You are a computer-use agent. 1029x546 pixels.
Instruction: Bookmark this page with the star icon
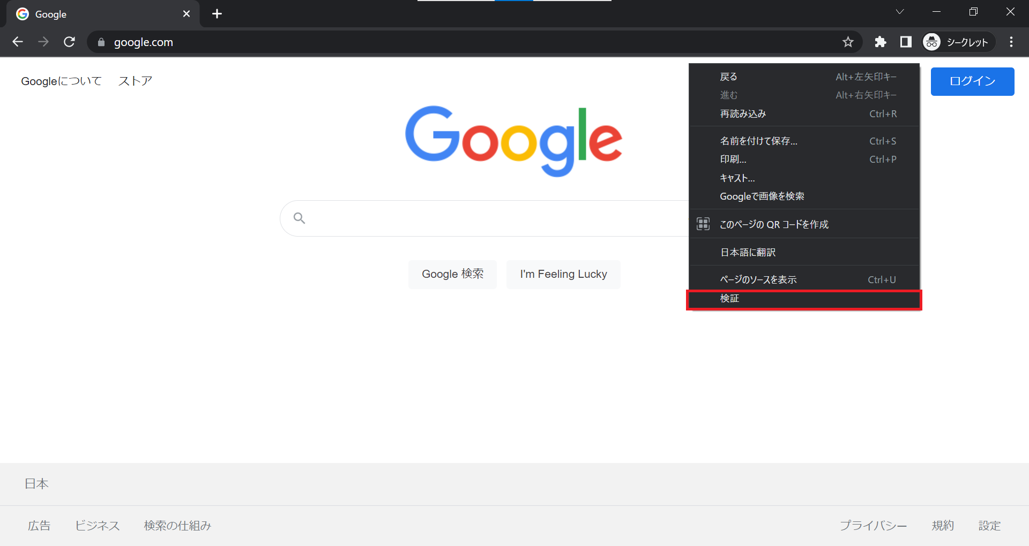click(848, 42)
